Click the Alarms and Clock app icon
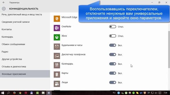The image size is (170, 95). pos(57,46)
